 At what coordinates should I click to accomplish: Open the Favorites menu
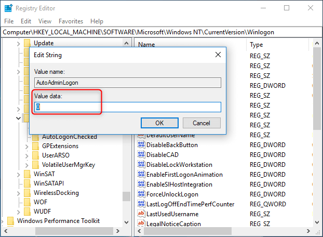click(71, 21)
